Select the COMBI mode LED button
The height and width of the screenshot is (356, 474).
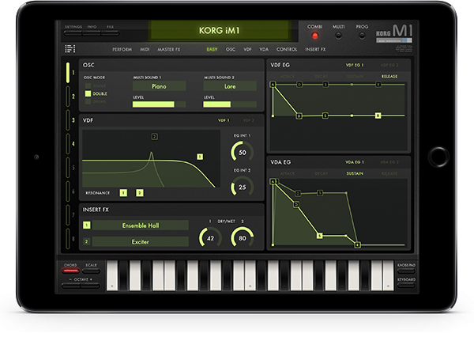[315, 36]
